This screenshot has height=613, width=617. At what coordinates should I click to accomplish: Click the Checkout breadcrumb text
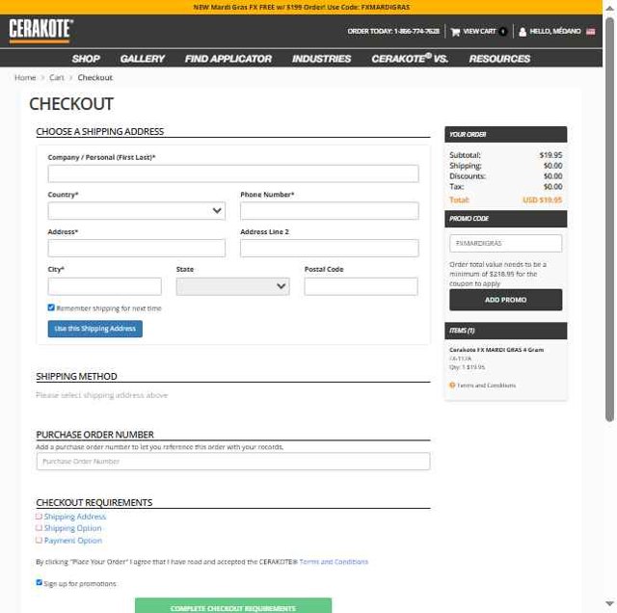[x=94, y=77]
